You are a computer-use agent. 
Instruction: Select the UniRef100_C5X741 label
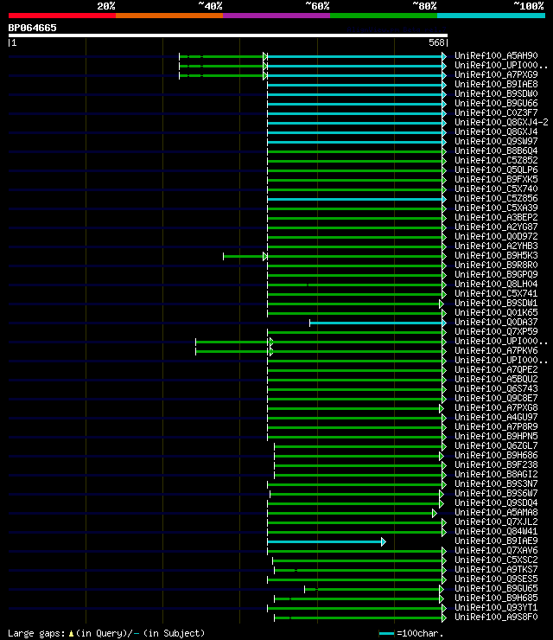pos(496,293)
